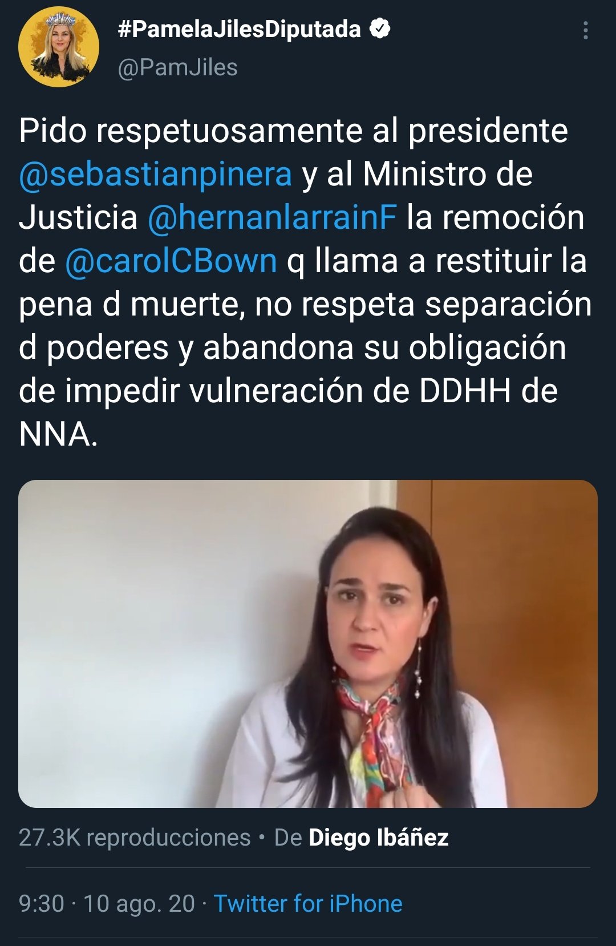
Task: Open the @carolCBown mention
Action: pyautogui.click(x=171, y=261)
